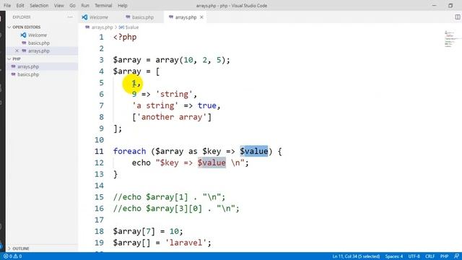Screen dimensions: 462x260
Task: Open Go to Line from Ln 11 Col 34
Action: click(x=356, y=256)
